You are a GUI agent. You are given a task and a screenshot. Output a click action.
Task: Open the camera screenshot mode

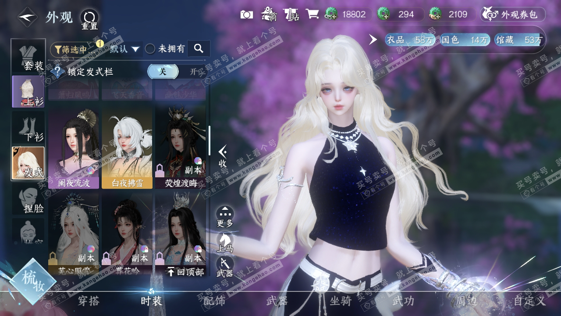pos(247,14)
